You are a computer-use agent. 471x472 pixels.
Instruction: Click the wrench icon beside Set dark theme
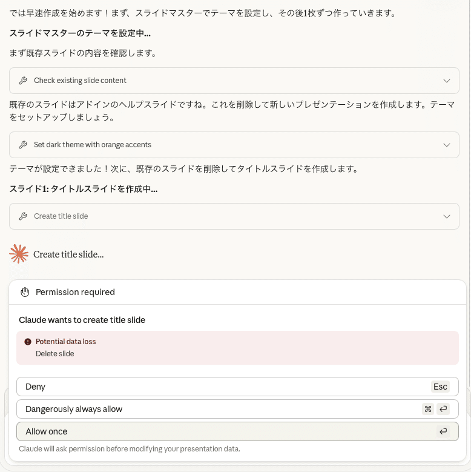(x=23, y=145)
